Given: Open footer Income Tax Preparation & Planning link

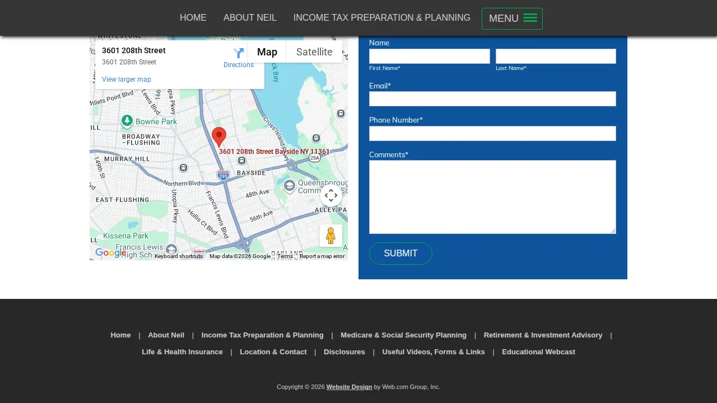Looking at the screenshot, I should 262,335.
